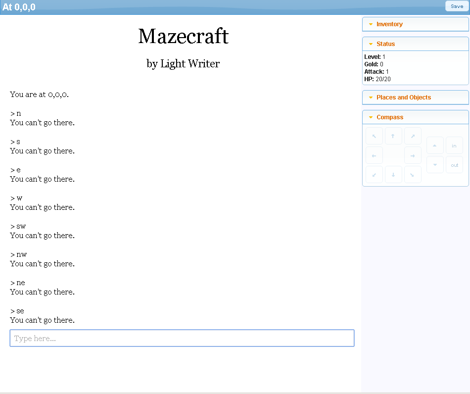Go east using the compass arrow
The height and width of the screenshot is (394, 470).
(413, 155)
